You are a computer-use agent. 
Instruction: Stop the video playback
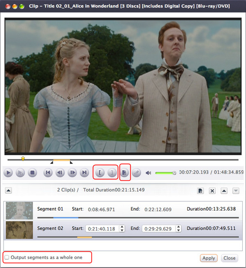coord(32,173)
